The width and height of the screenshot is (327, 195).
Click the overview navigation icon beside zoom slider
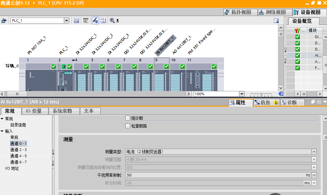point(281,94)
